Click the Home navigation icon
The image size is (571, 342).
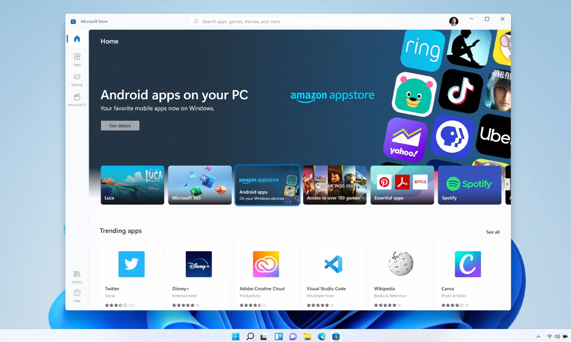(x=77, y=38)
